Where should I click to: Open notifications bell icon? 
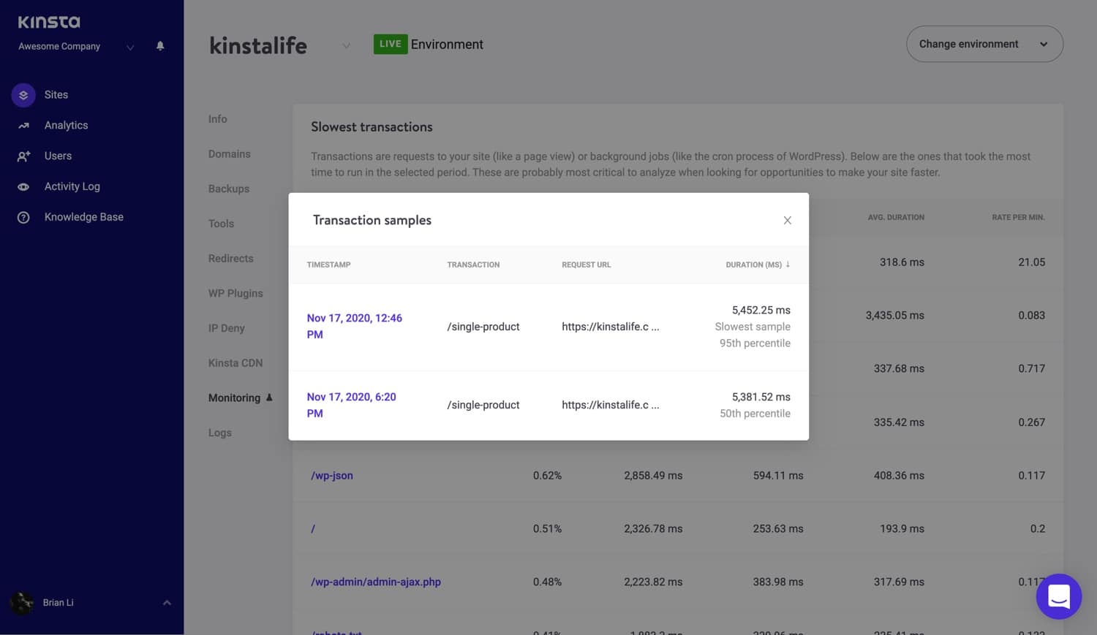160,46
